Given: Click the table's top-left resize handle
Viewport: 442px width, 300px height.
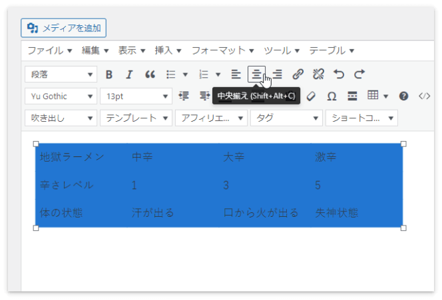Looking at the screenshot, I should [x=36, y=144].
